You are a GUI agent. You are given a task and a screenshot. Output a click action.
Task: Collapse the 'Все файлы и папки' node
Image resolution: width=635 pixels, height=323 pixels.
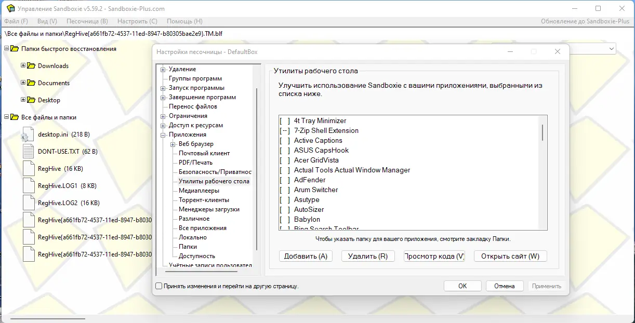pos(6,117)
